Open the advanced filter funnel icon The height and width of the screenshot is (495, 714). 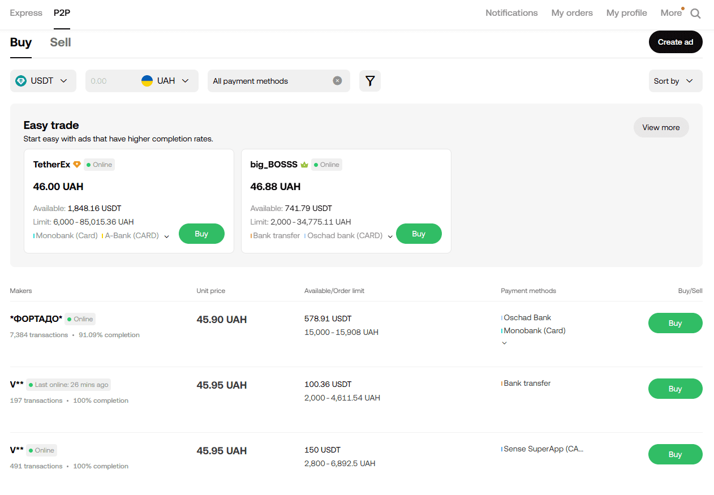click(x=370, y=81)
